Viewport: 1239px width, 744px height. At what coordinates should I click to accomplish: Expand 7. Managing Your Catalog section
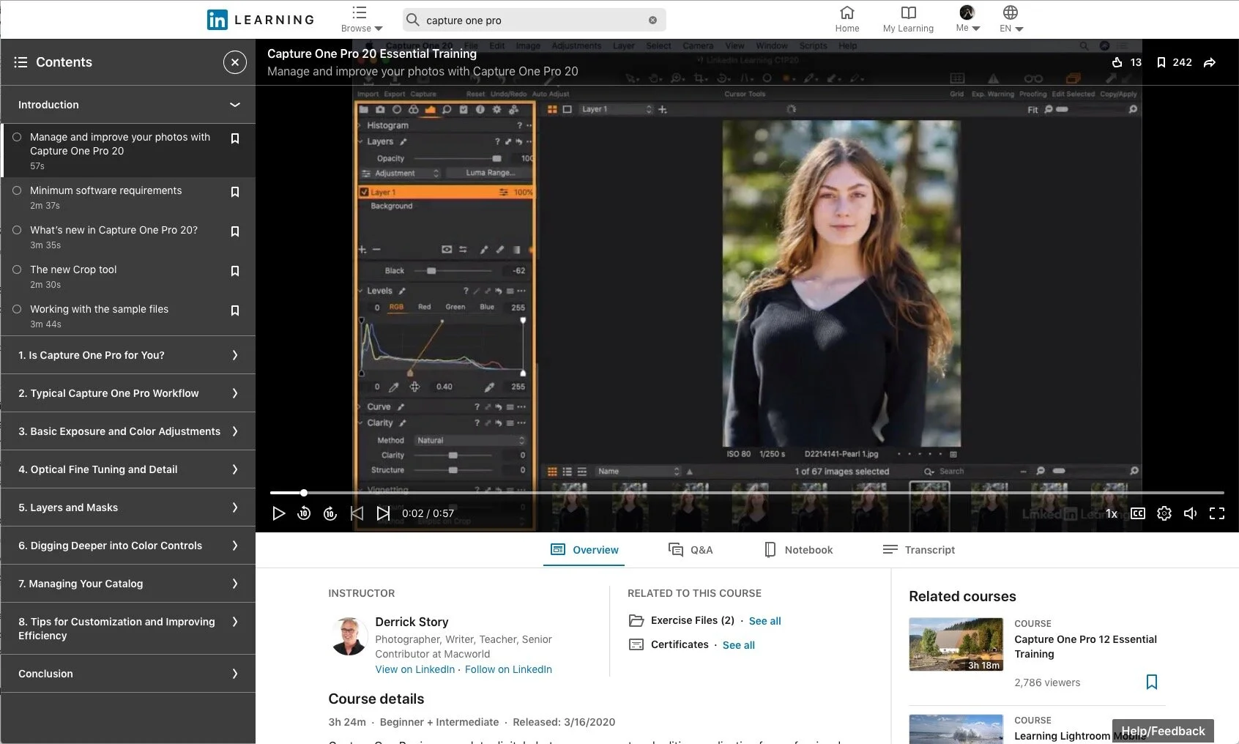pyautogui.click(x=128, y=584)
